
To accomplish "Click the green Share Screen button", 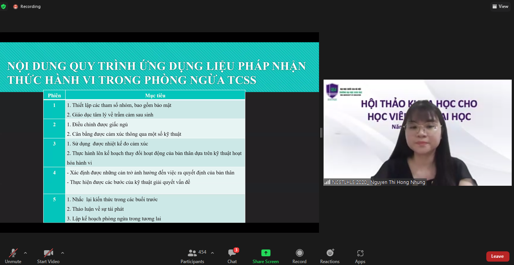I will (x=266, y=256).
